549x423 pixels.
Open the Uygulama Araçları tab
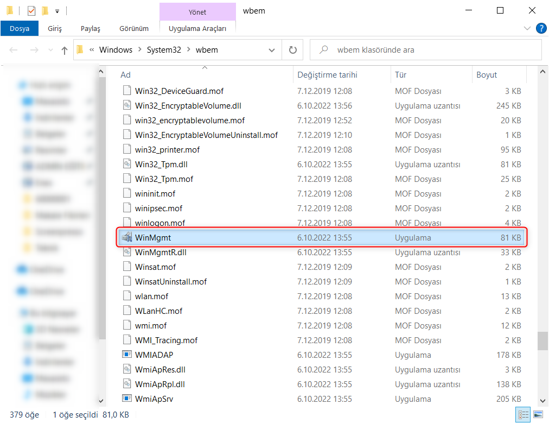point(197,28)
